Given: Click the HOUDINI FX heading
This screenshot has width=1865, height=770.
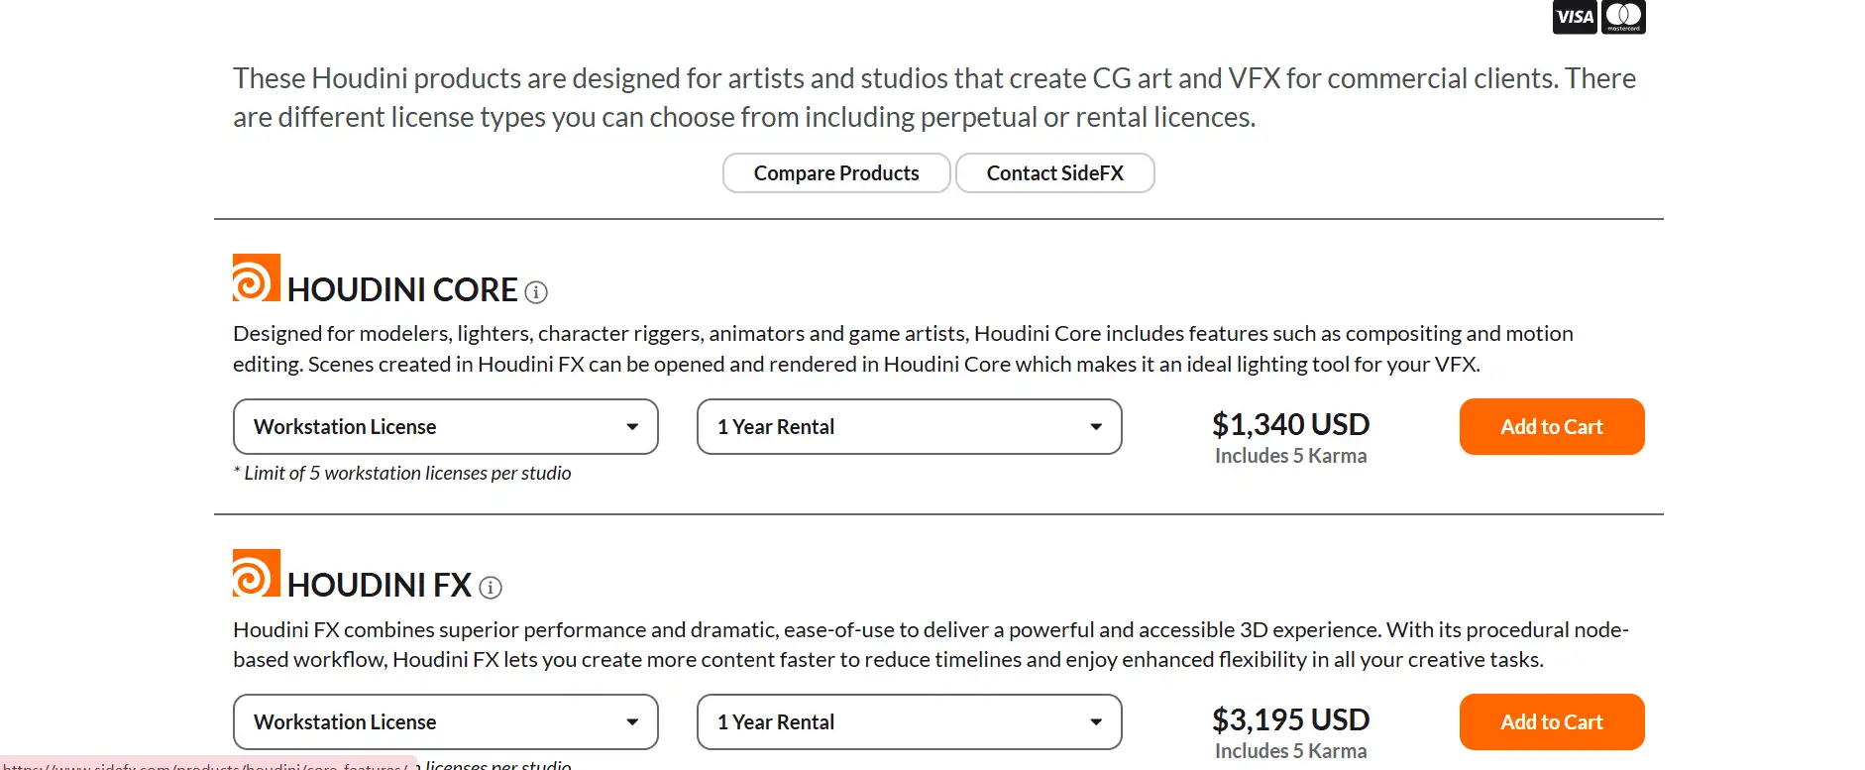Looking at the screenshot, I should [x=380, y=586].
